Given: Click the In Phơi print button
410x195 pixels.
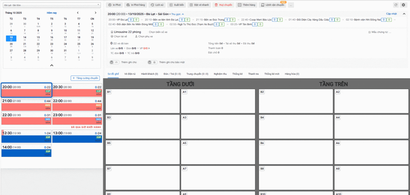Looking at the screenshot, I should point(114,5).
